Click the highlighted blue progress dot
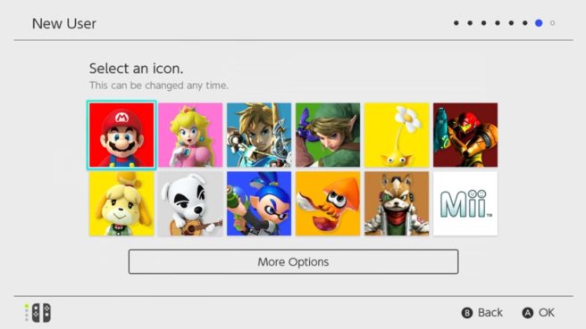This screenshot has width=586, height=329. pos(539,23)
